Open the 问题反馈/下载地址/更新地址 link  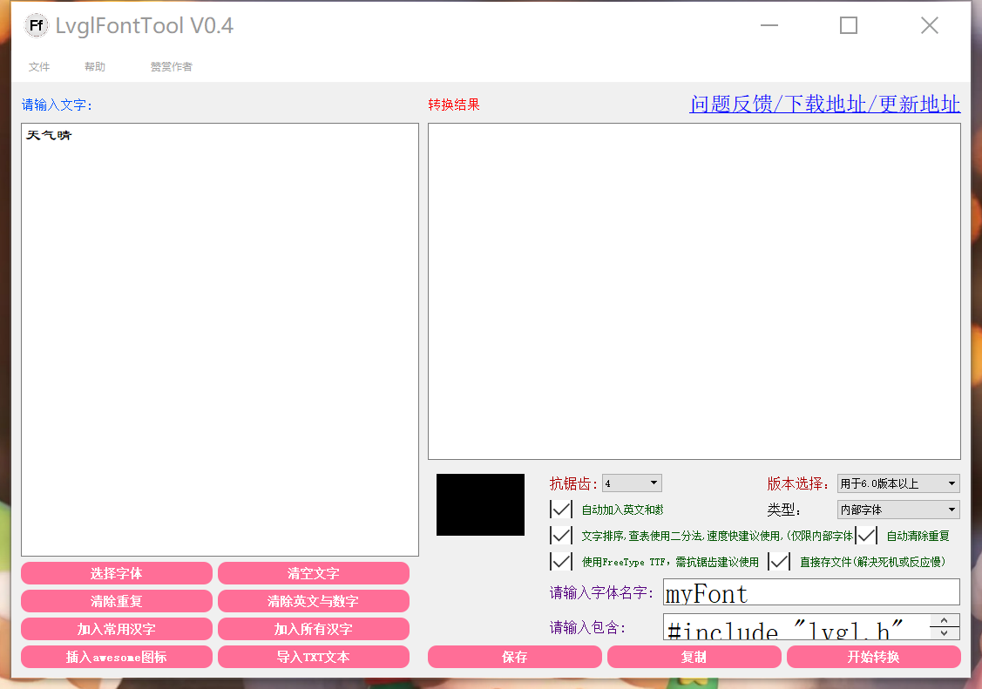tap(823, 104)
